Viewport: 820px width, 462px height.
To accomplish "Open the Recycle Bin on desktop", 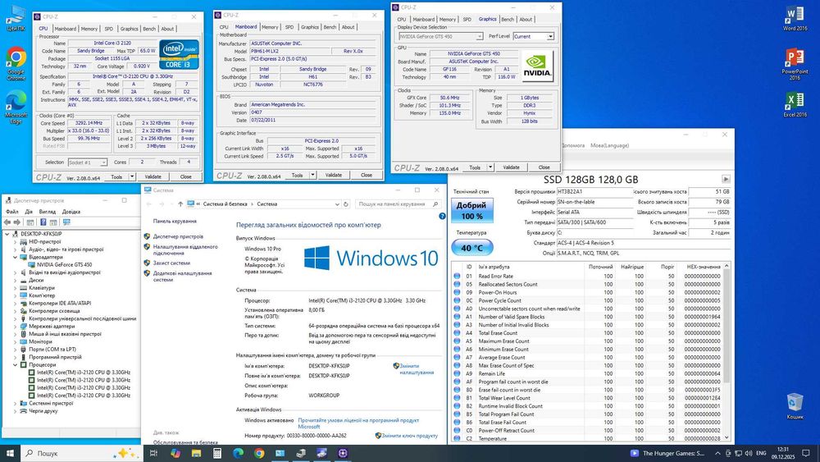I will coord(795,406).
